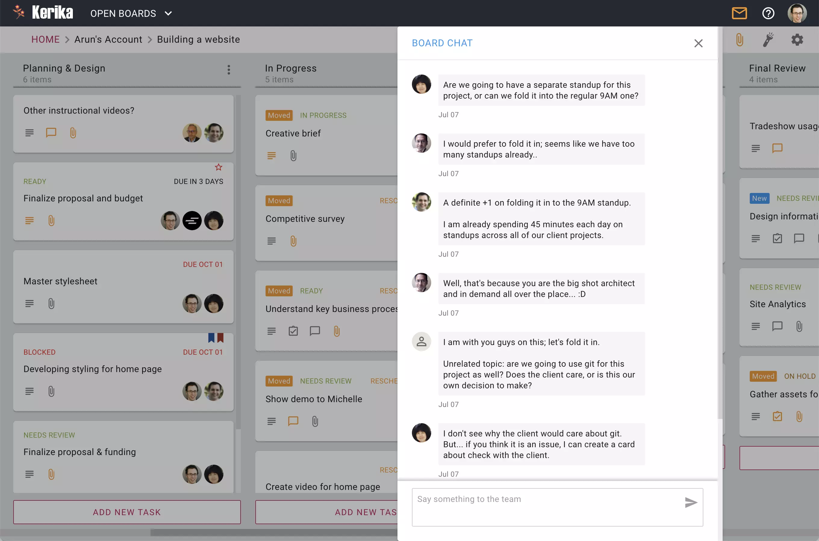Open In Progress column header
819x541 pixels.
291,68
